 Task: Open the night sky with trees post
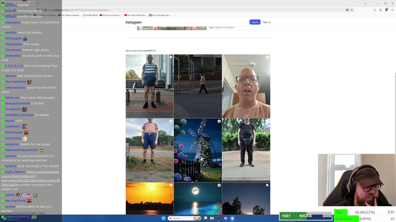pyautogui.click(x=246, y=199)
